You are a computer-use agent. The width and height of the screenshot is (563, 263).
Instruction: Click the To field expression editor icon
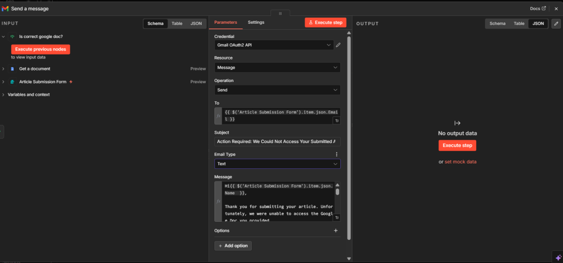(x=337, y=120)
